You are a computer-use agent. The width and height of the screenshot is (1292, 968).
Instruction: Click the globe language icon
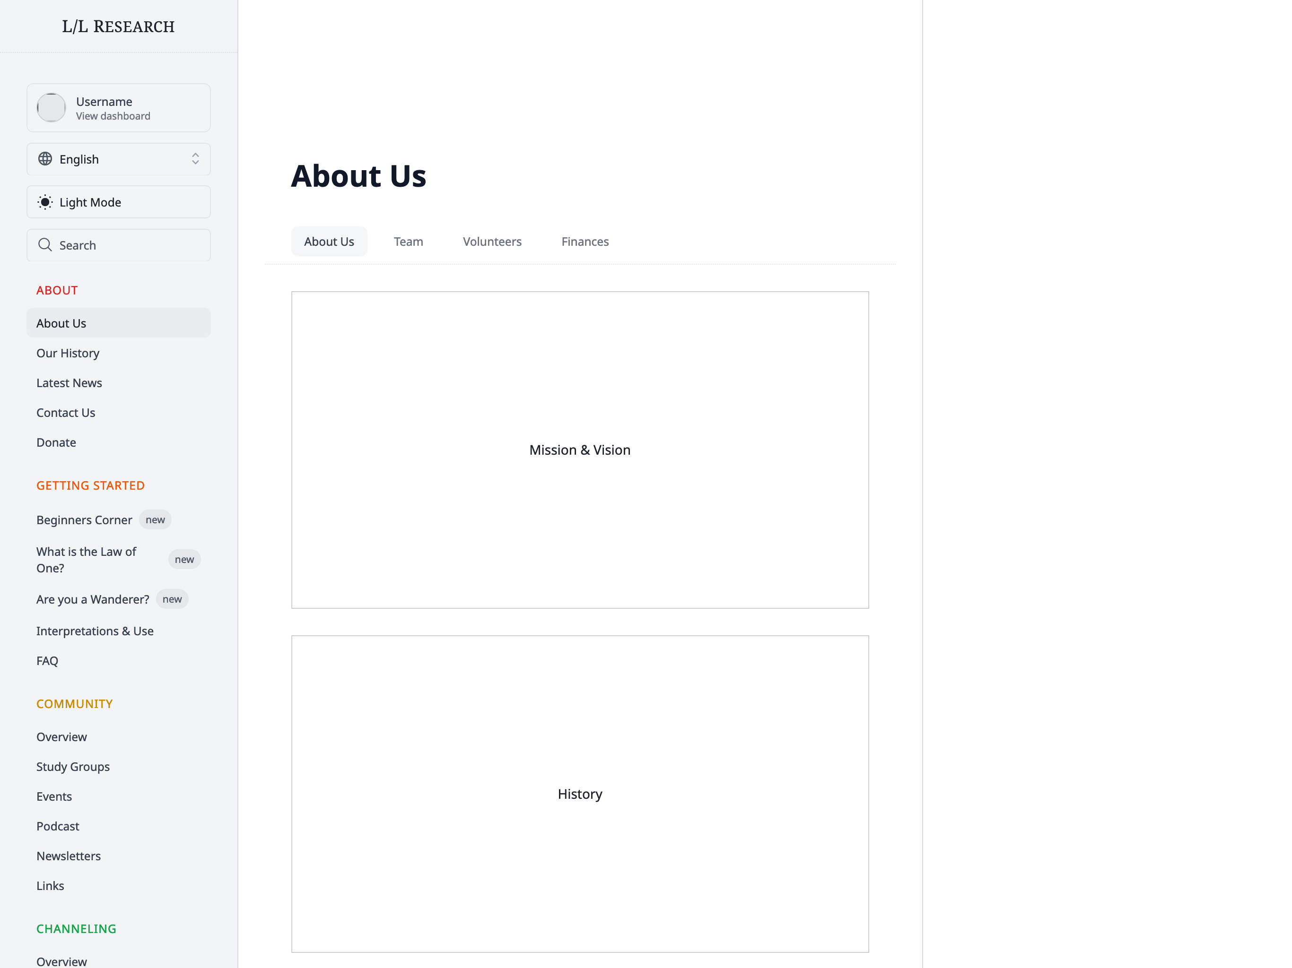[45, 159]
